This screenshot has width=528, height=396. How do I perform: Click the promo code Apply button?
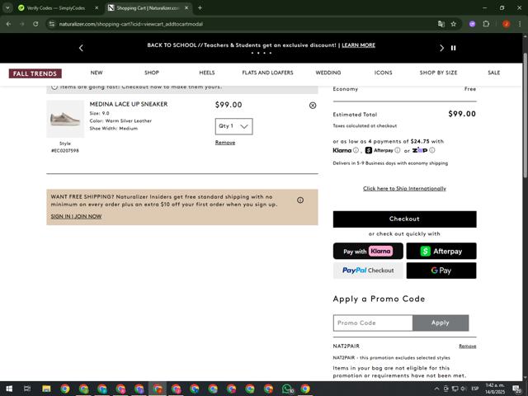pyautogui.click(x=441, y=323)
